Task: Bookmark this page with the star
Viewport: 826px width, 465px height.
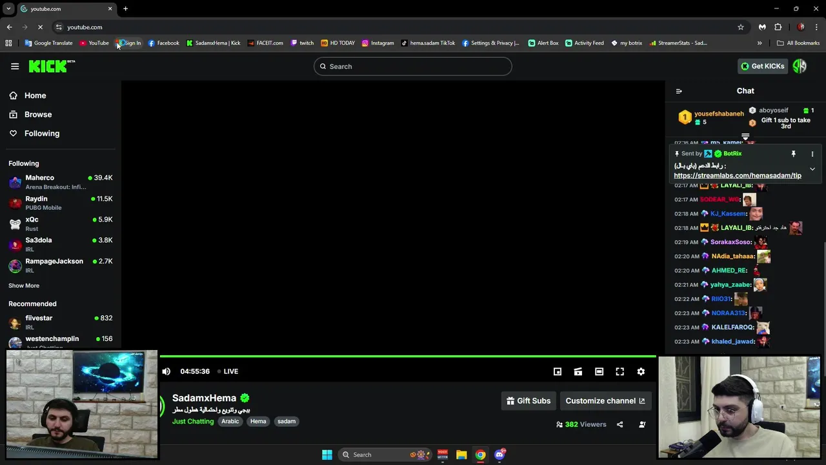Action: coord(741,27)
